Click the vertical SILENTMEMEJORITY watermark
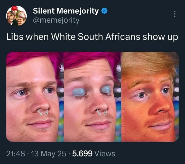This screenshot has height=164, width=185. (123, 119)
